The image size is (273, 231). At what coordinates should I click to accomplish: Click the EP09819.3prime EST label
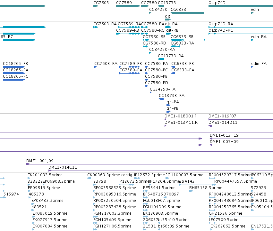tap(44, 188)
